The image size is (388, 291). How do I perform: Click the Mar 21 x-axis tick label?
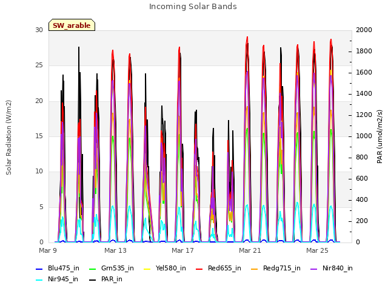coord(250,250)
